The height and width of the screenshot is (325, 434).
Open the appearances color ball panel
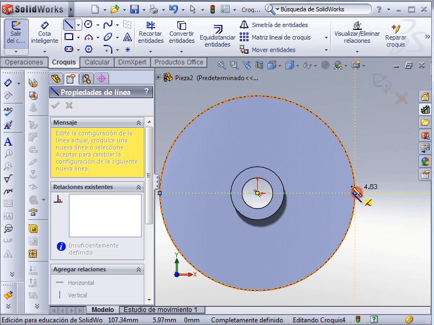tap(425, 161)
